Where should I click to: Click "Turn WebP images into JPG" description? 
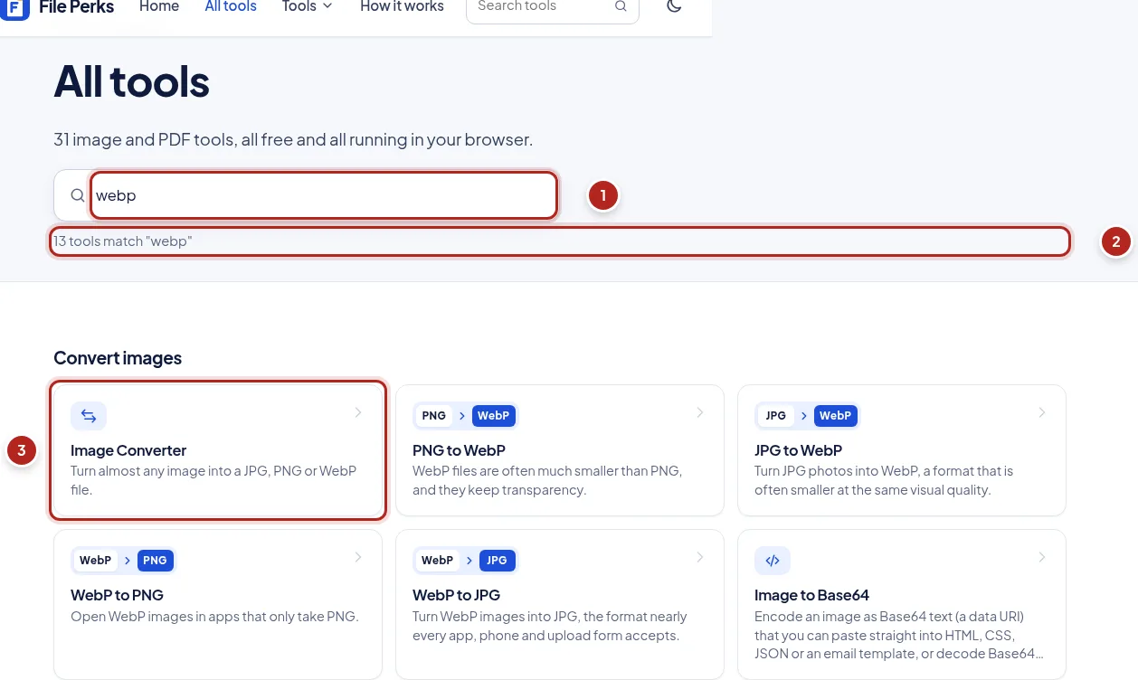coord(550,626)
